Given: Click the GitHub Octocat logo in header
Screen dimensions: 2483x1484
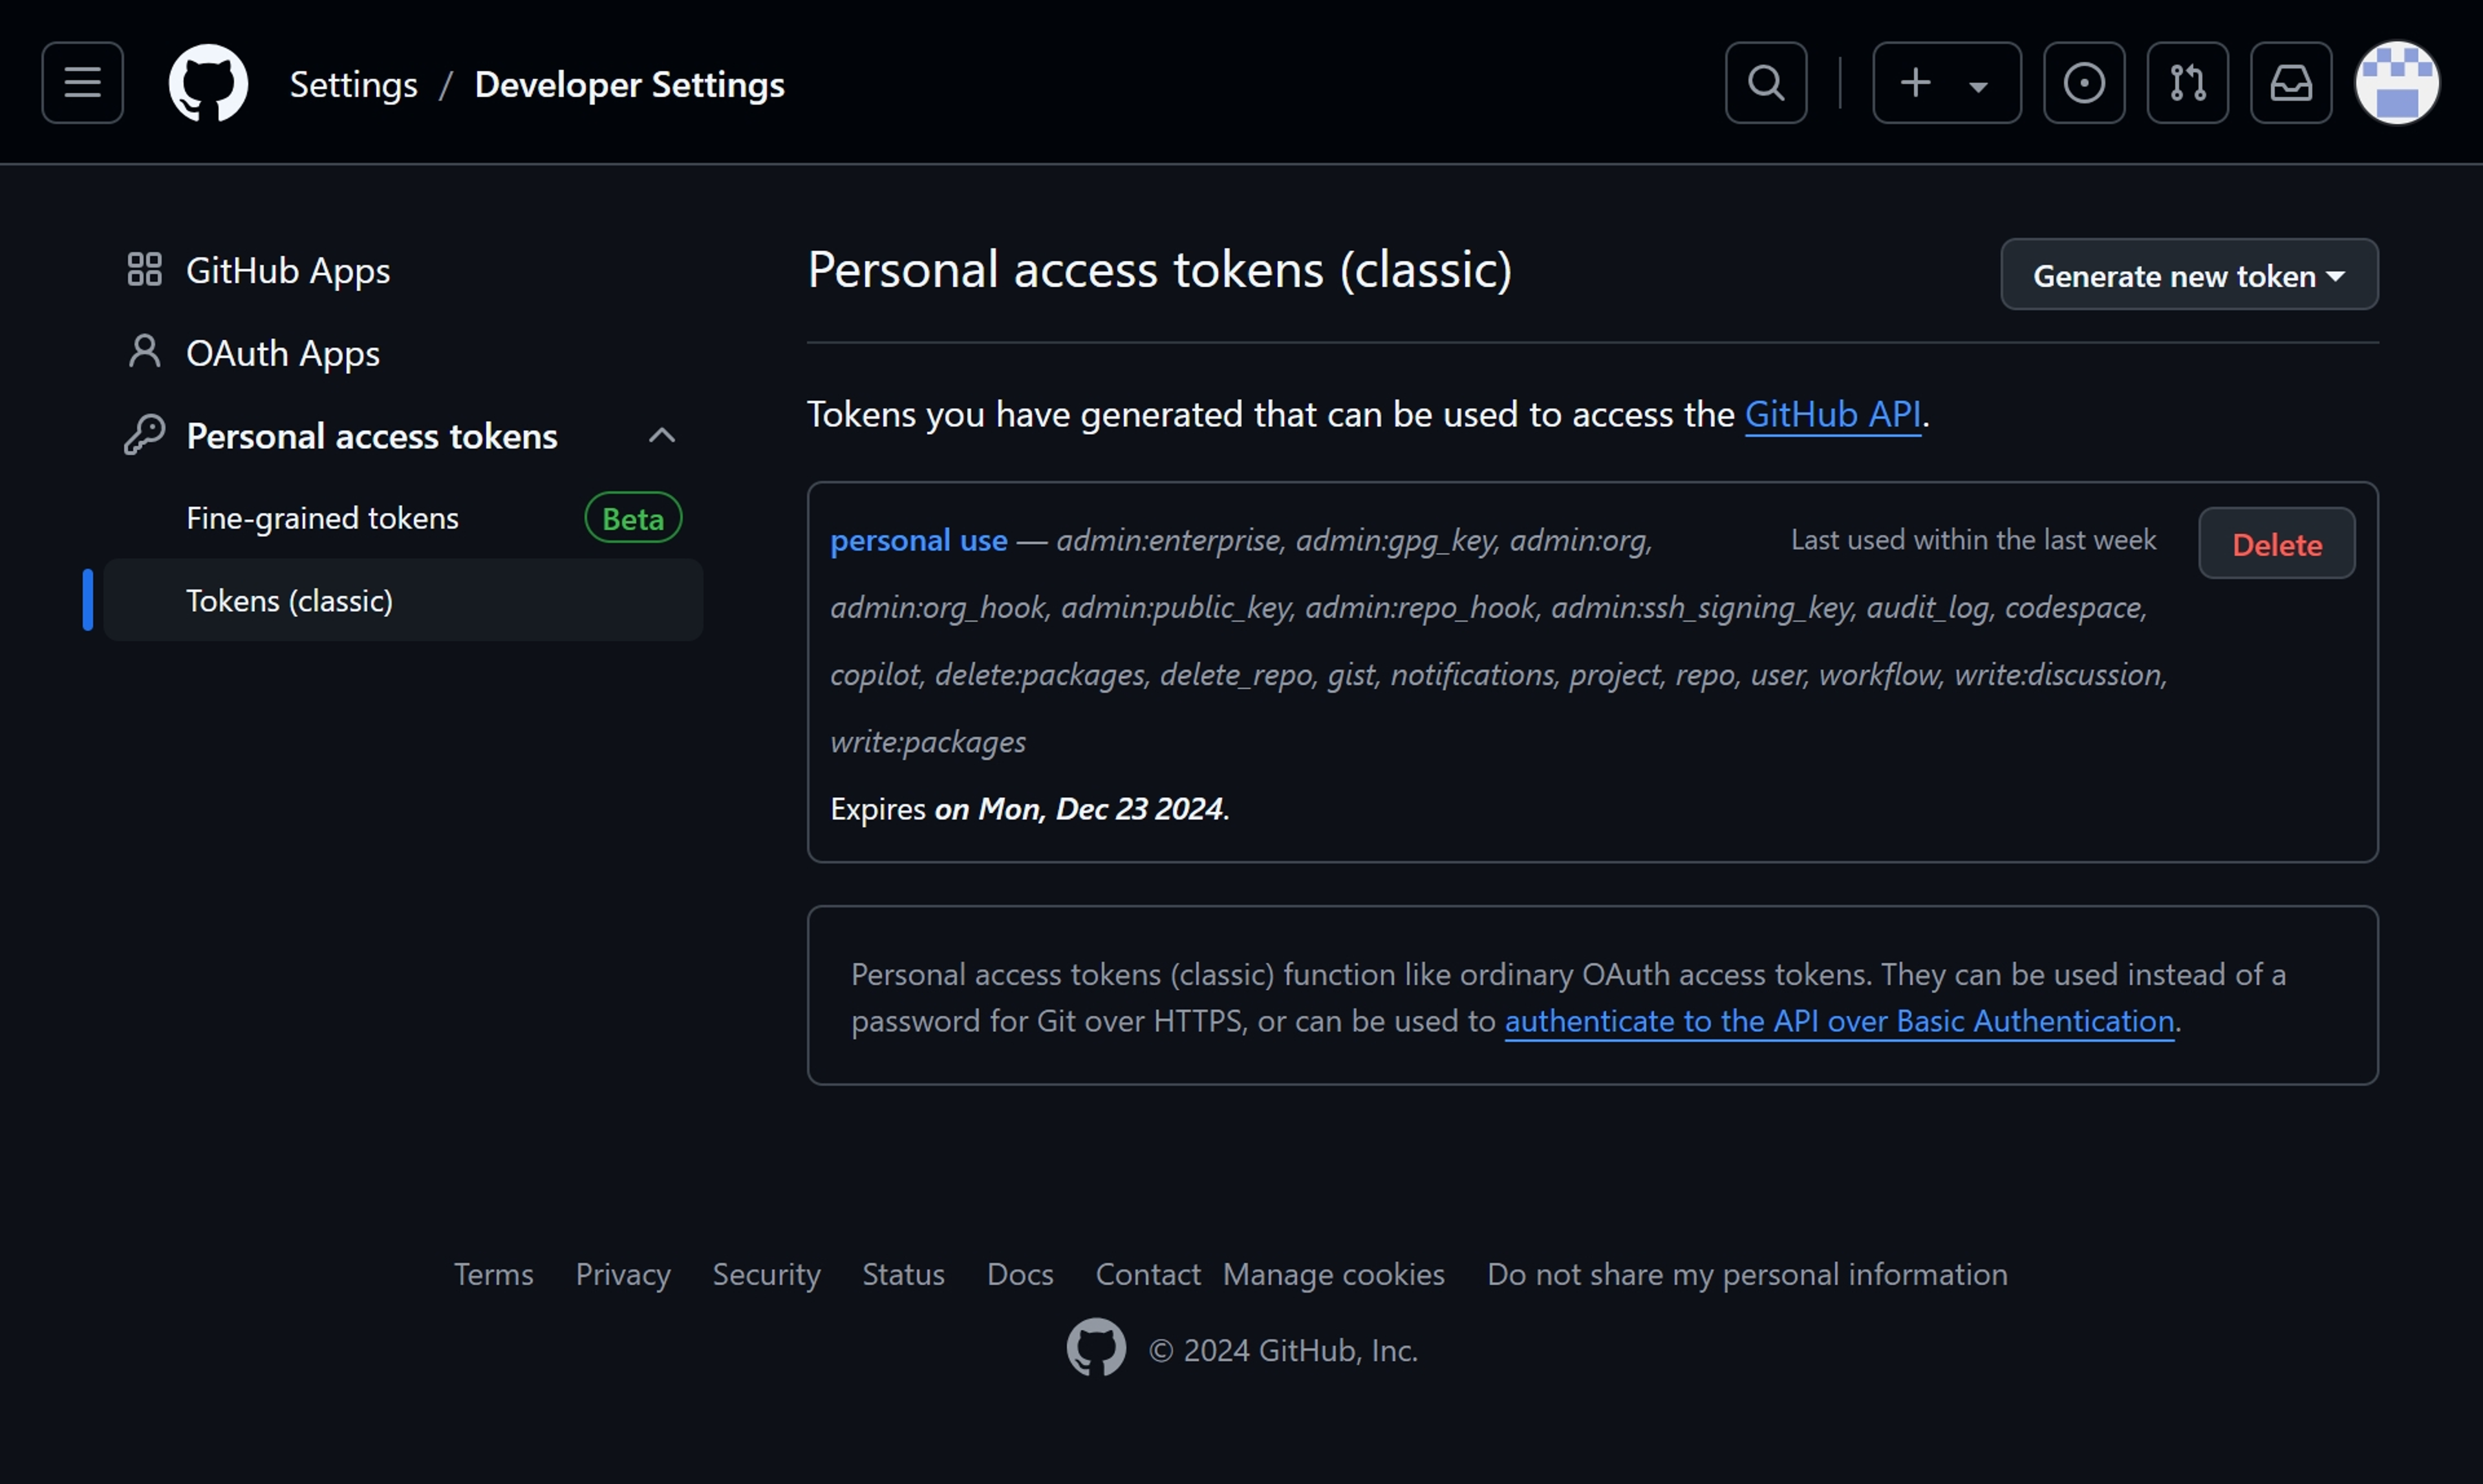Looking at the screenshot, I should tap(208, 83).
